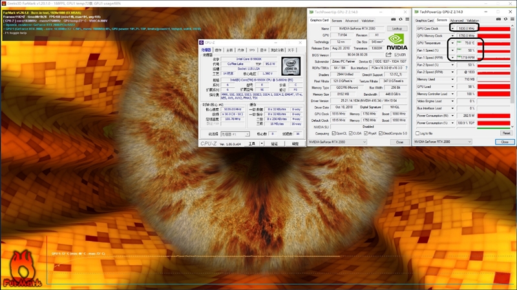The height and width of the screenshot is (290, 517).
Task: Open the GPU selector in the Graphics Card window
Action: [x=337, y=142]
